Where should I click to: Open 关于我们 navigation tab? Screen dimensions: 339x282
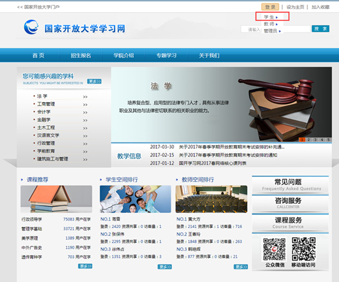[209, 56]
